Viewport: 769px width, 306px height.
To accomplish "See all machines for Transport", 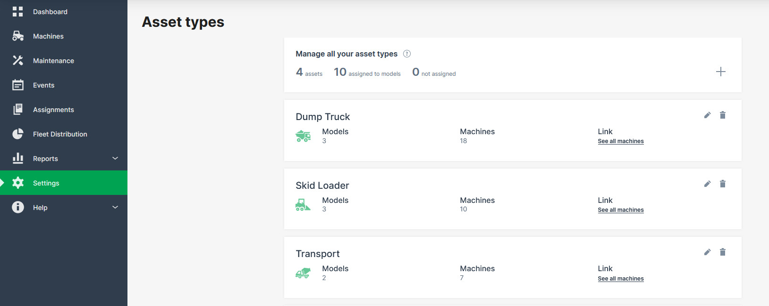I will [x=620, y=279].
